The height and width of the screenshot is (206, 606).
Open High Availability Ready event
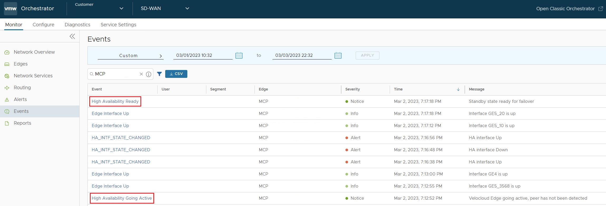[115, 102]
